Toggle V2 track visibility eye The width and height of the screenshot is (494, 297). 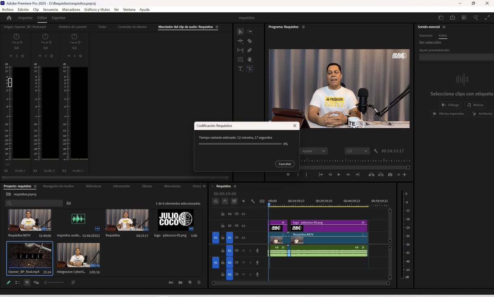click(243, 226)
